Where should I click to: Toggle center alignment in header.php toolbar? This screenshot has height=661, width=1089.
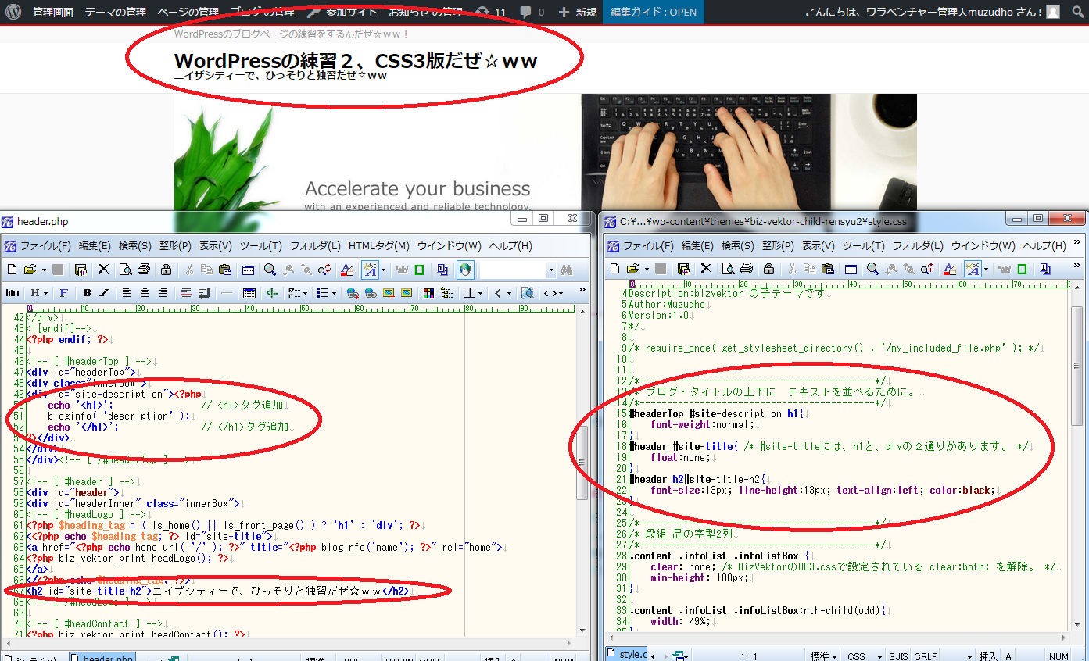[x=145, y=293]
